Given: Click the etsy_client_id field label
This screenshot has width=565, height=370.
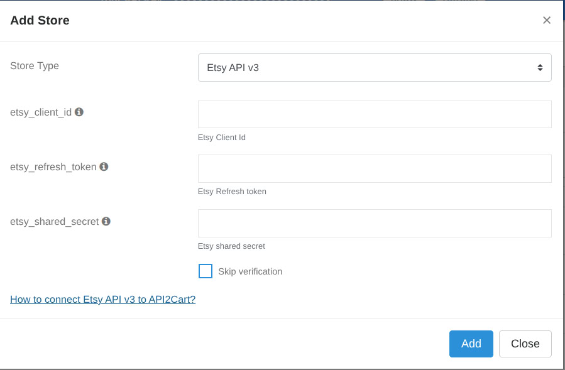Looking at the screenshot, I should (x=41, y=112).
